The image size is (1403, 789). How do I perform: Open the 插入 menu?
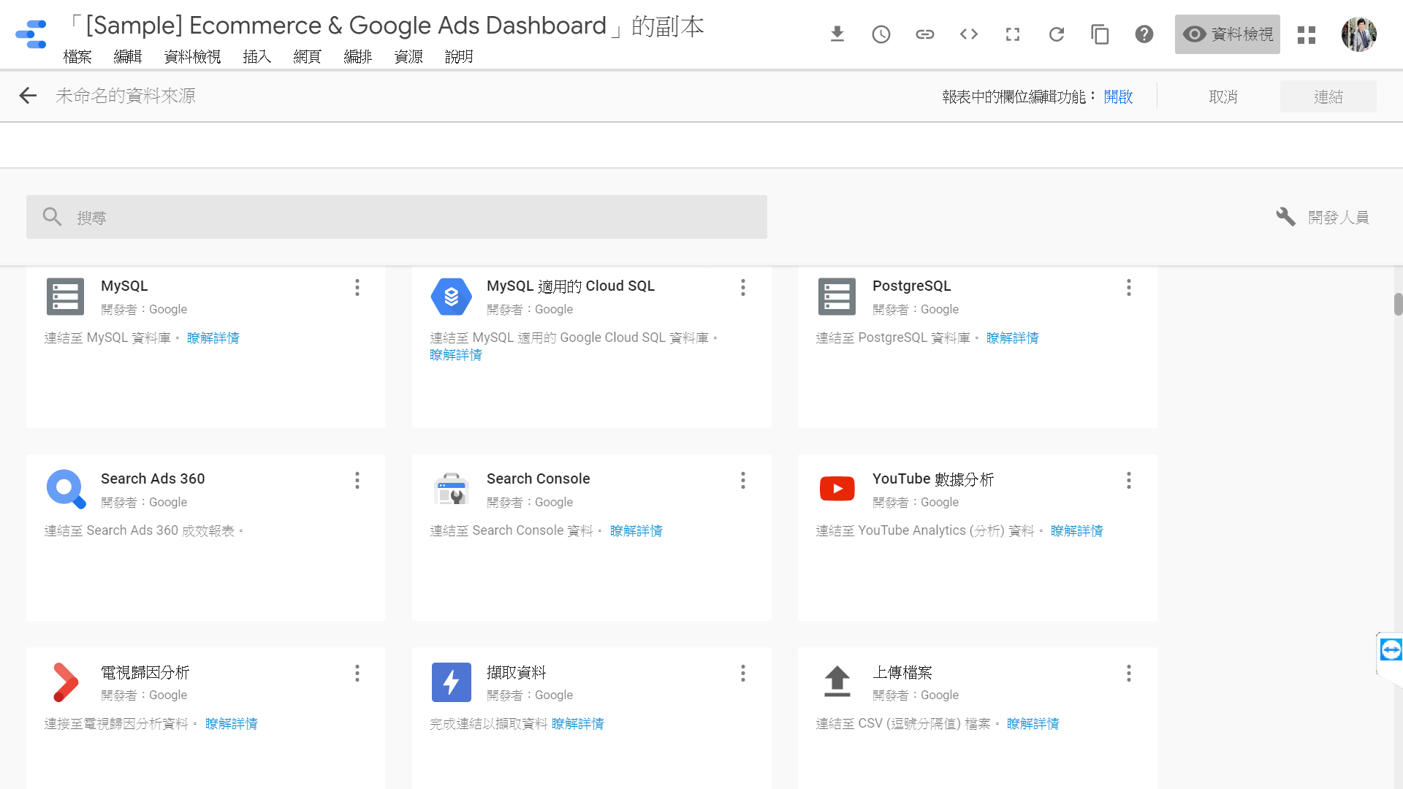coord(257,56)
